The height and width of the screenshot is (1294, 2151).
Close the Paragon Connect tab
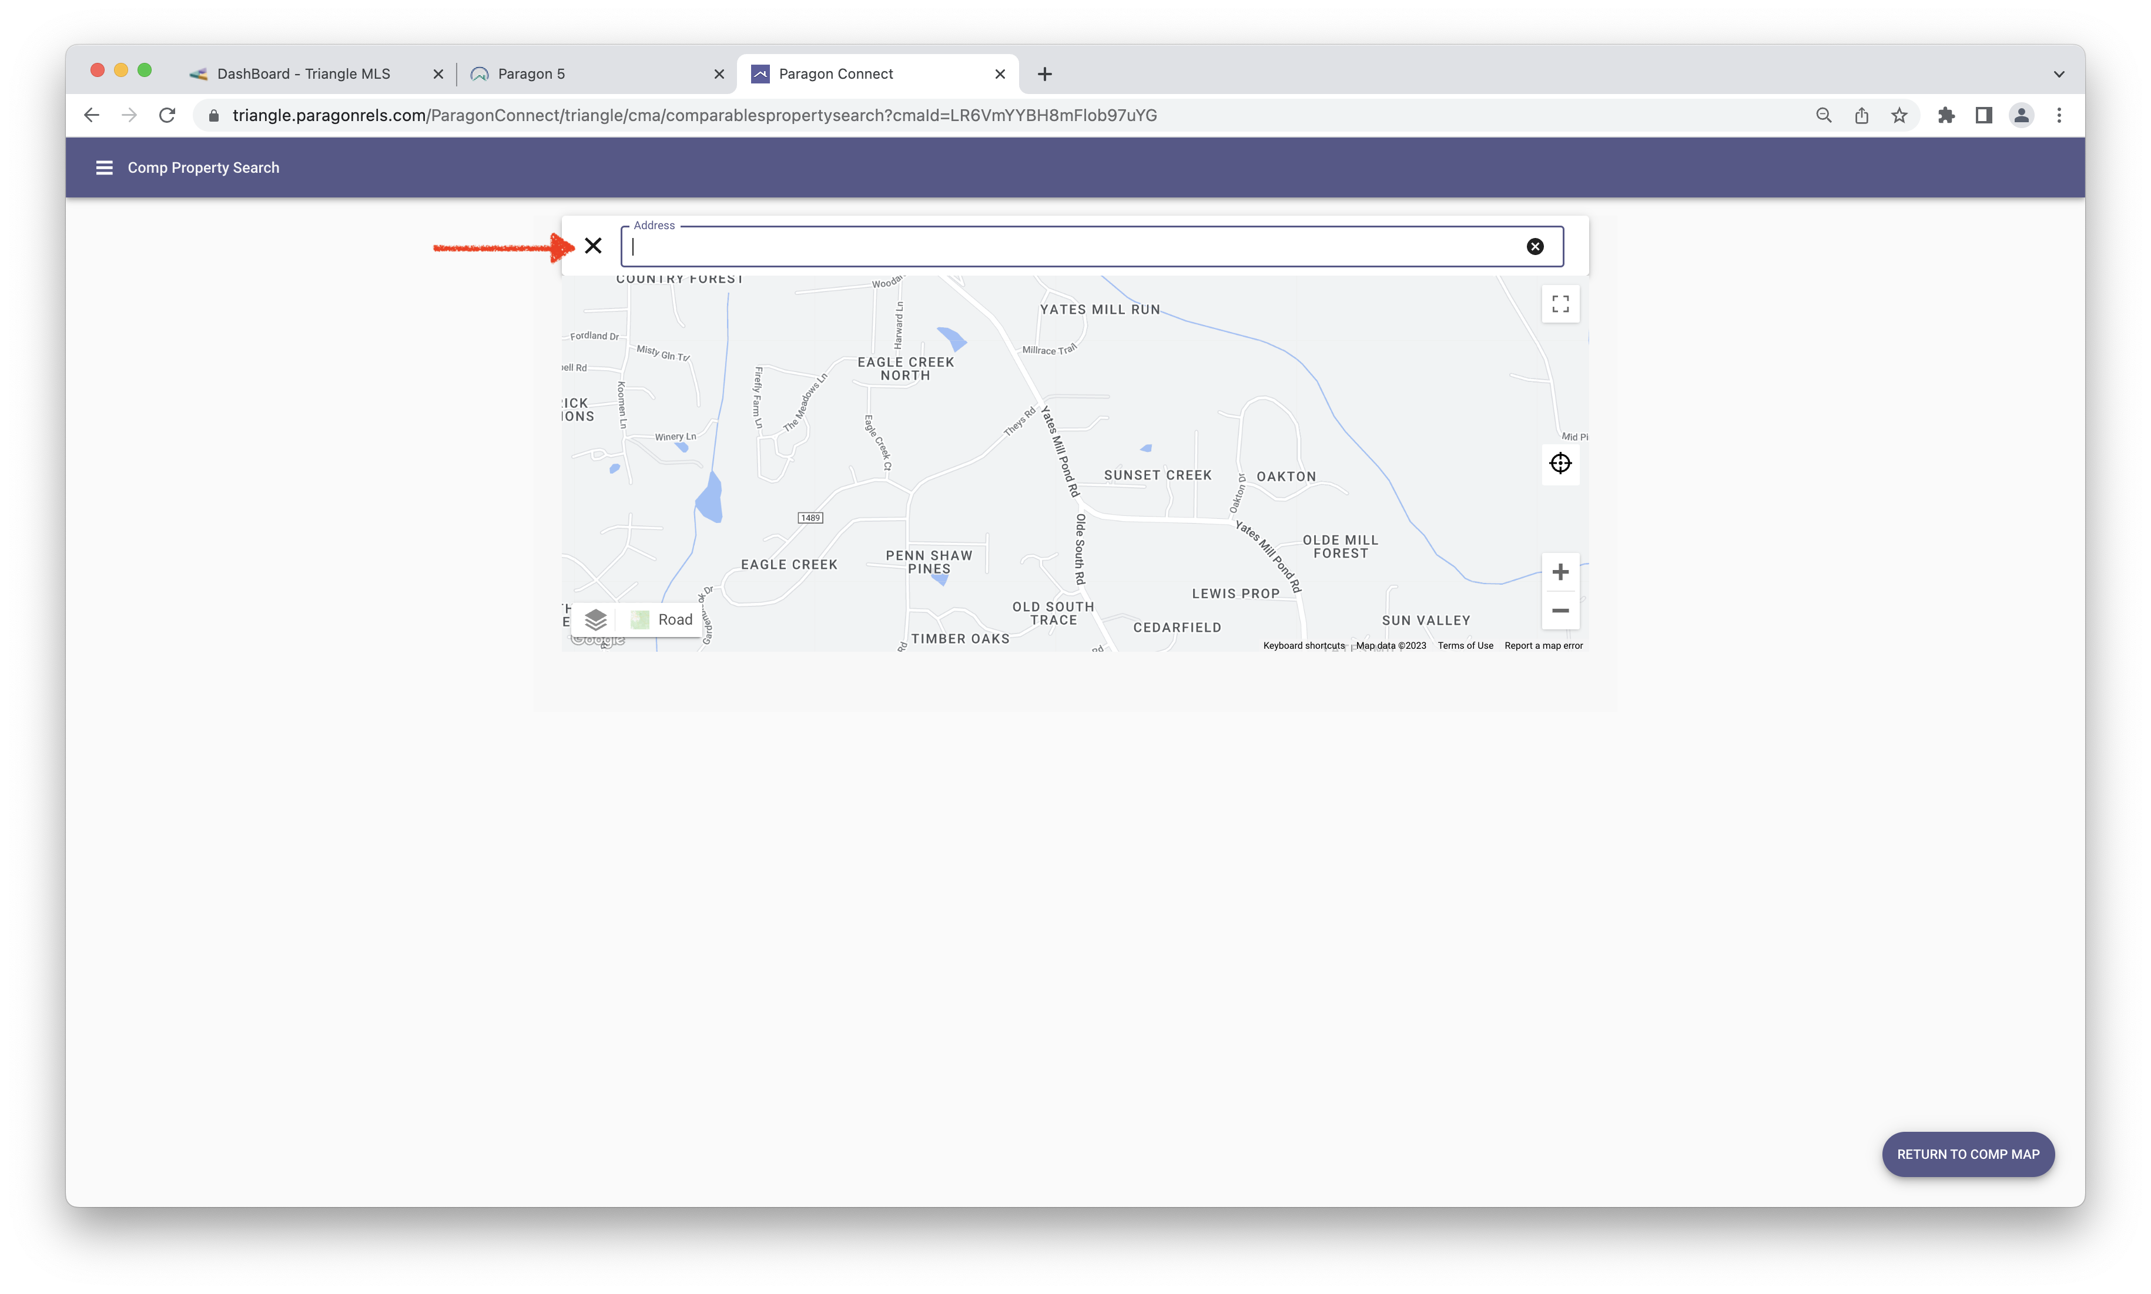(x=999, y=74)
